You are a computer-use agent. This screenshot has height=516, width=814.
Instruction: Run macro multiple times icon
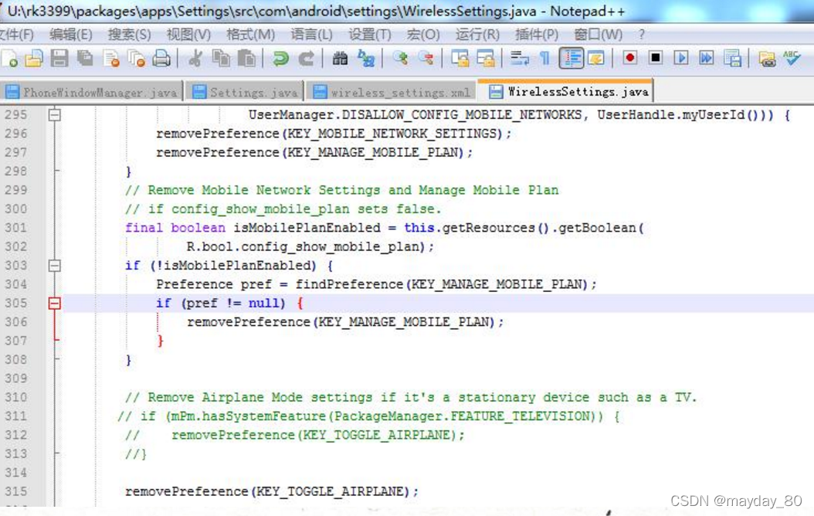[707, 58]
